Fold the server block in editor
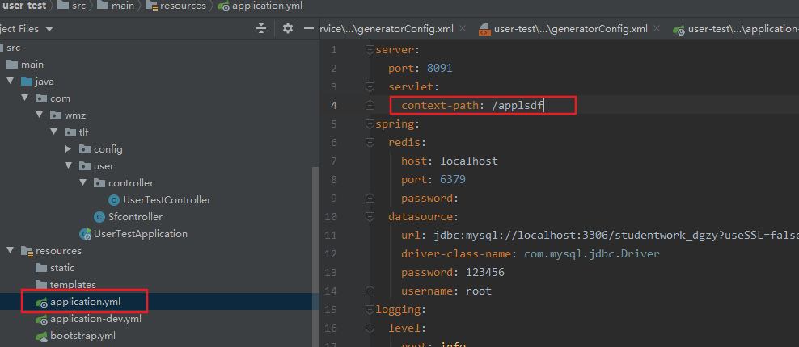Image resolution: width=799 pixels, height=347 pixels. tap(370, 50)
